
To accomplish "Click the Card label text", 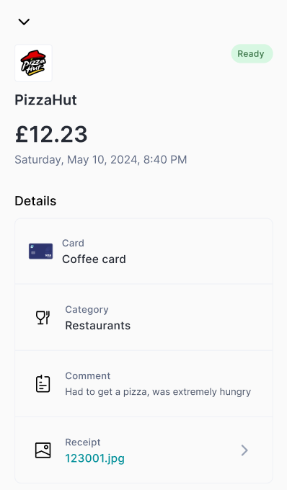I will point(73,243).
